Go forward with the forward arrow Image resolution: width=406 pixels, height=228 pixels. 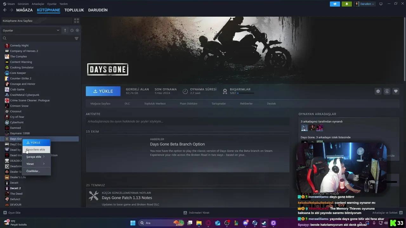(11, 10)
